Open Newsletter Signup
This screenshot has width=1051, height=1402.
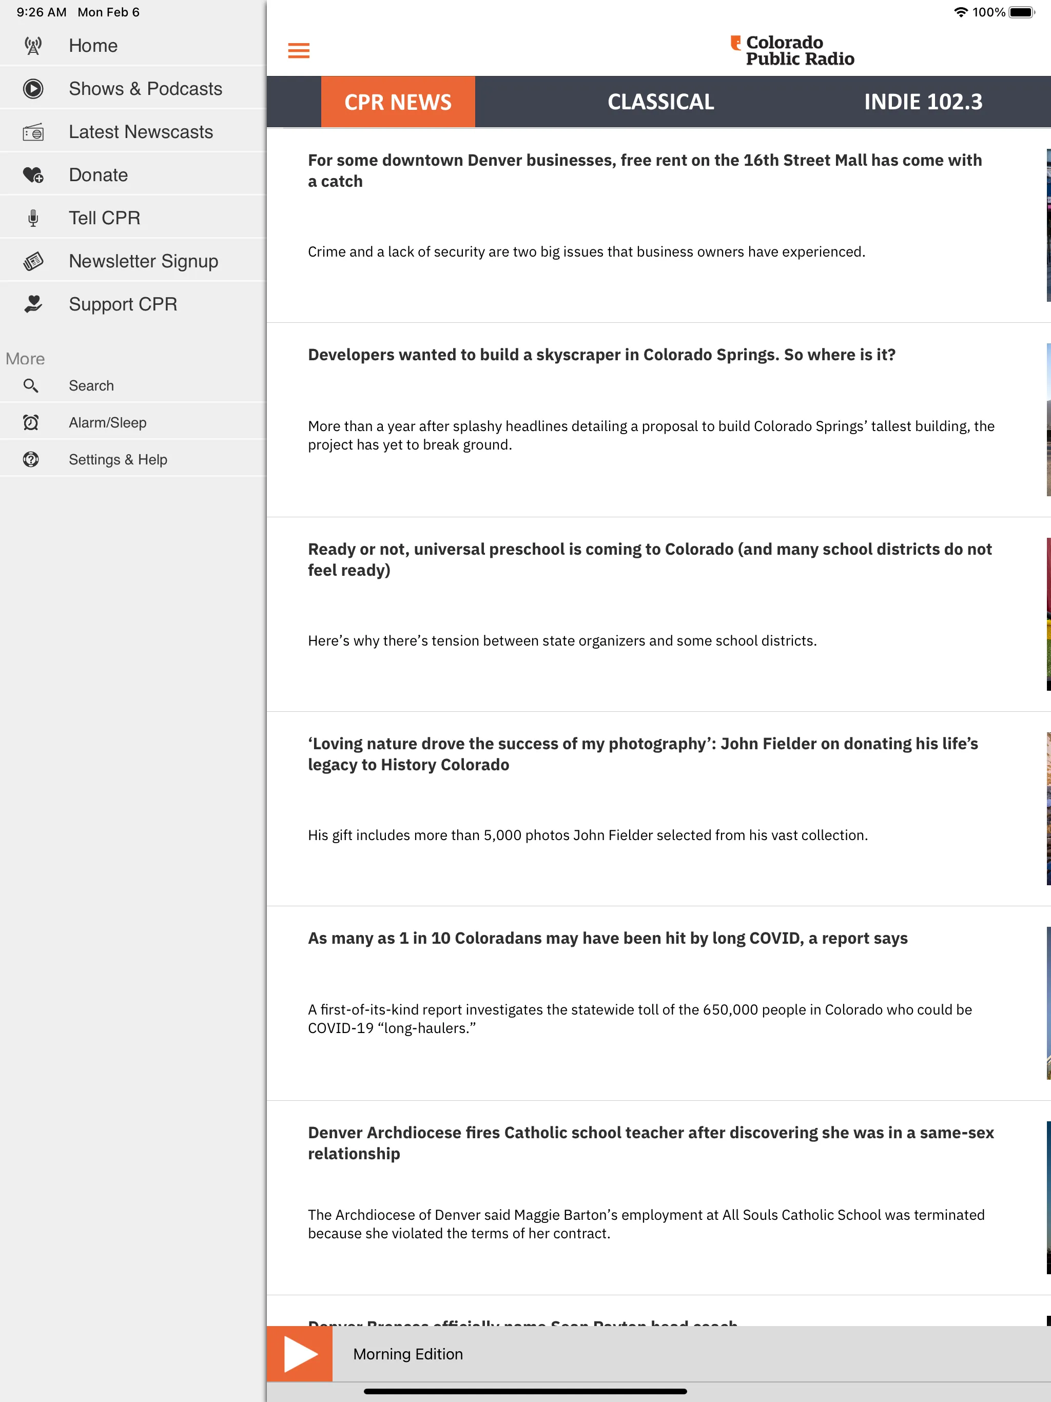133,261
